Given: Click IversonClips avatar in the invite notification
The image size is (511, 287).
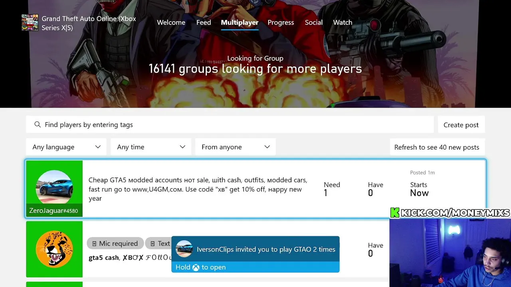Looking at the screenshot, I should coord(184,249).
